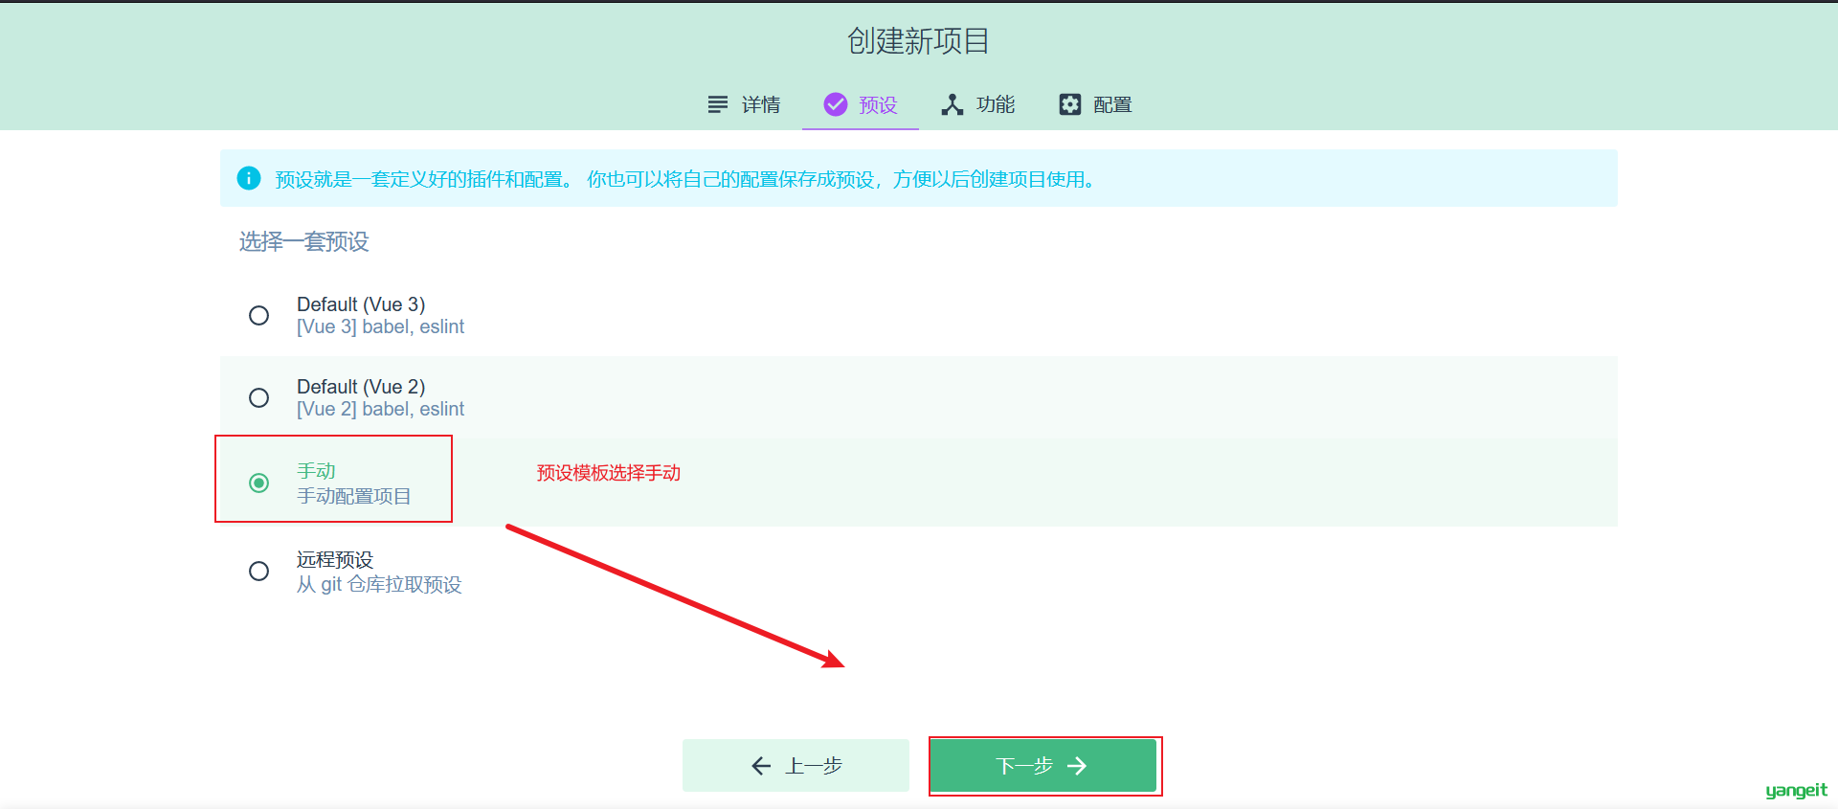Click the info banner text about 预设
The width and height of the screenshot is (1838, 809).
click(685, 179)
